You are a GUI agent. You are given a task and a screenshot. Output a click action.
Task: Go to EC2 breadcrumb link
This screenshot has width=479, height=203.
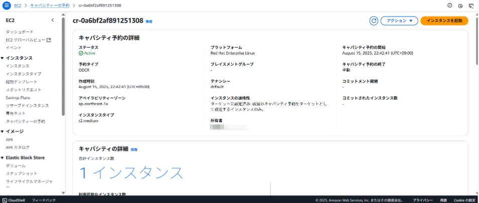pos(18,6)
